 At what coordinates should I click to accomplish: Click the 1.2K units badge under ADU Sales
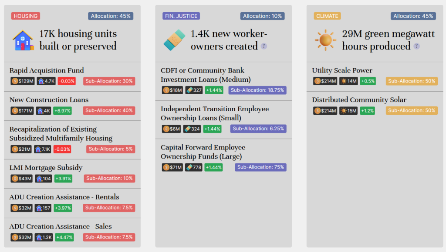pos(44,237)
